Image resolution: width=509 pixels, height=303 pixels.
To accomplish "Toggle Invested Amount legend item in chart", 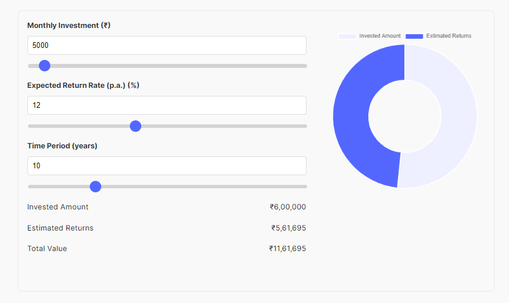I will pos(369,36).
